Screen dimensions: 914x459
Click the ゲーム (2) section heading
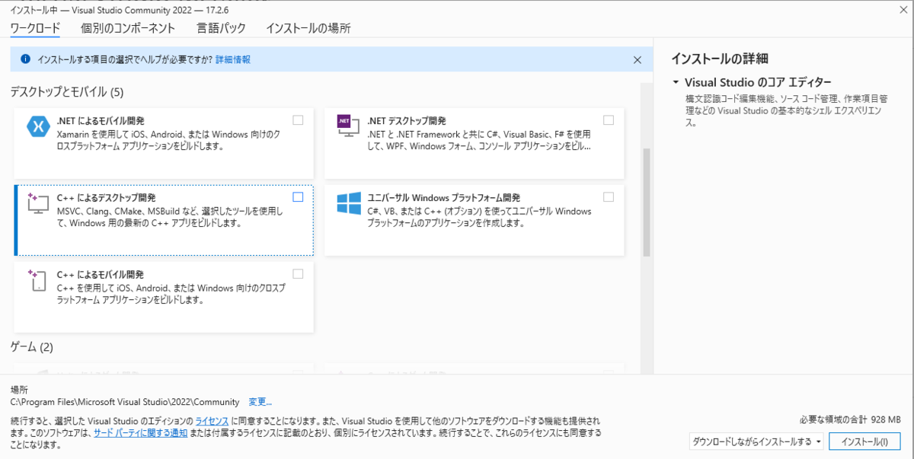[x=31, y=347]
